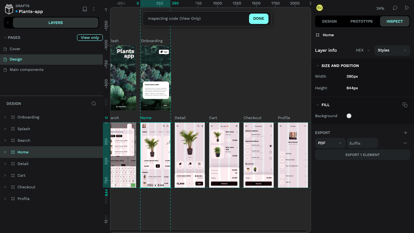This screenshot has height=233, width=414.
Task: Collapse the Fill section
Action: click(x=317, y=105)
